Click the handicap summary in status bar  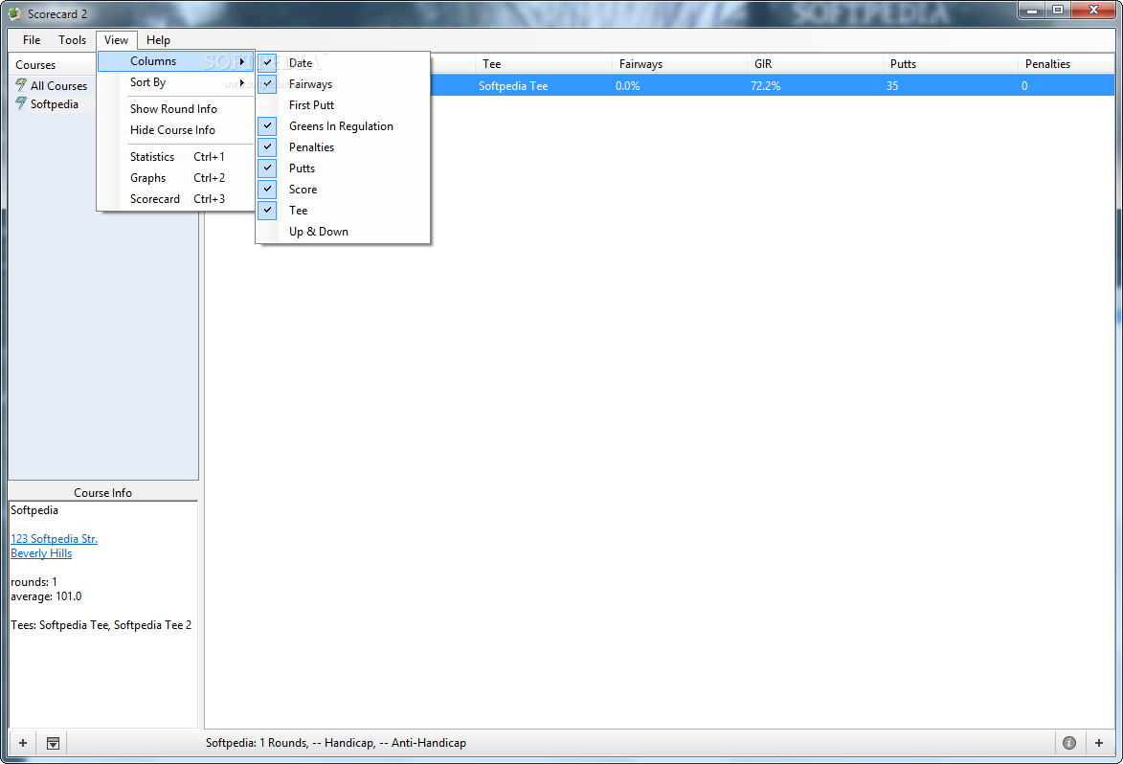(336, 743)
